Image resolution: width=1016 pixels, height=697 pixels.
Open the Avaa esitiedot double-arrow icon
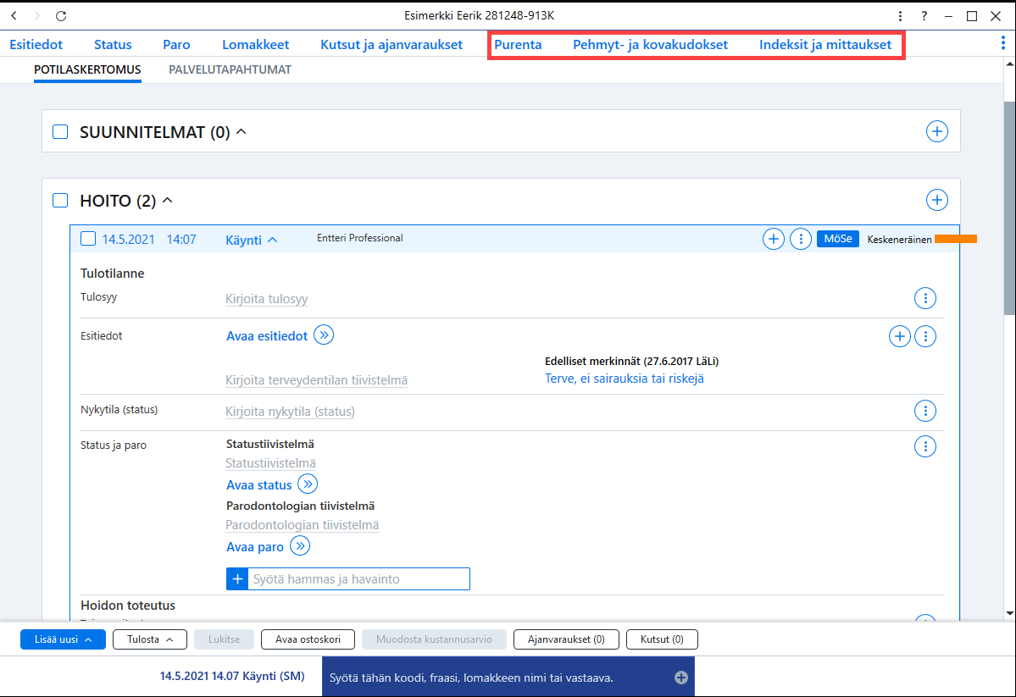click(x=324, y=335)
